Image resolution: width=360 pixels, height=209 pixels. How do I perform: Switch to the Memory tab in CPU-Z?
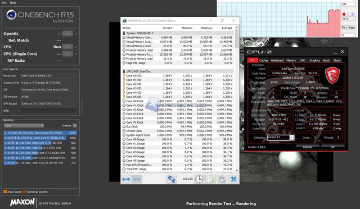(291, 60)
